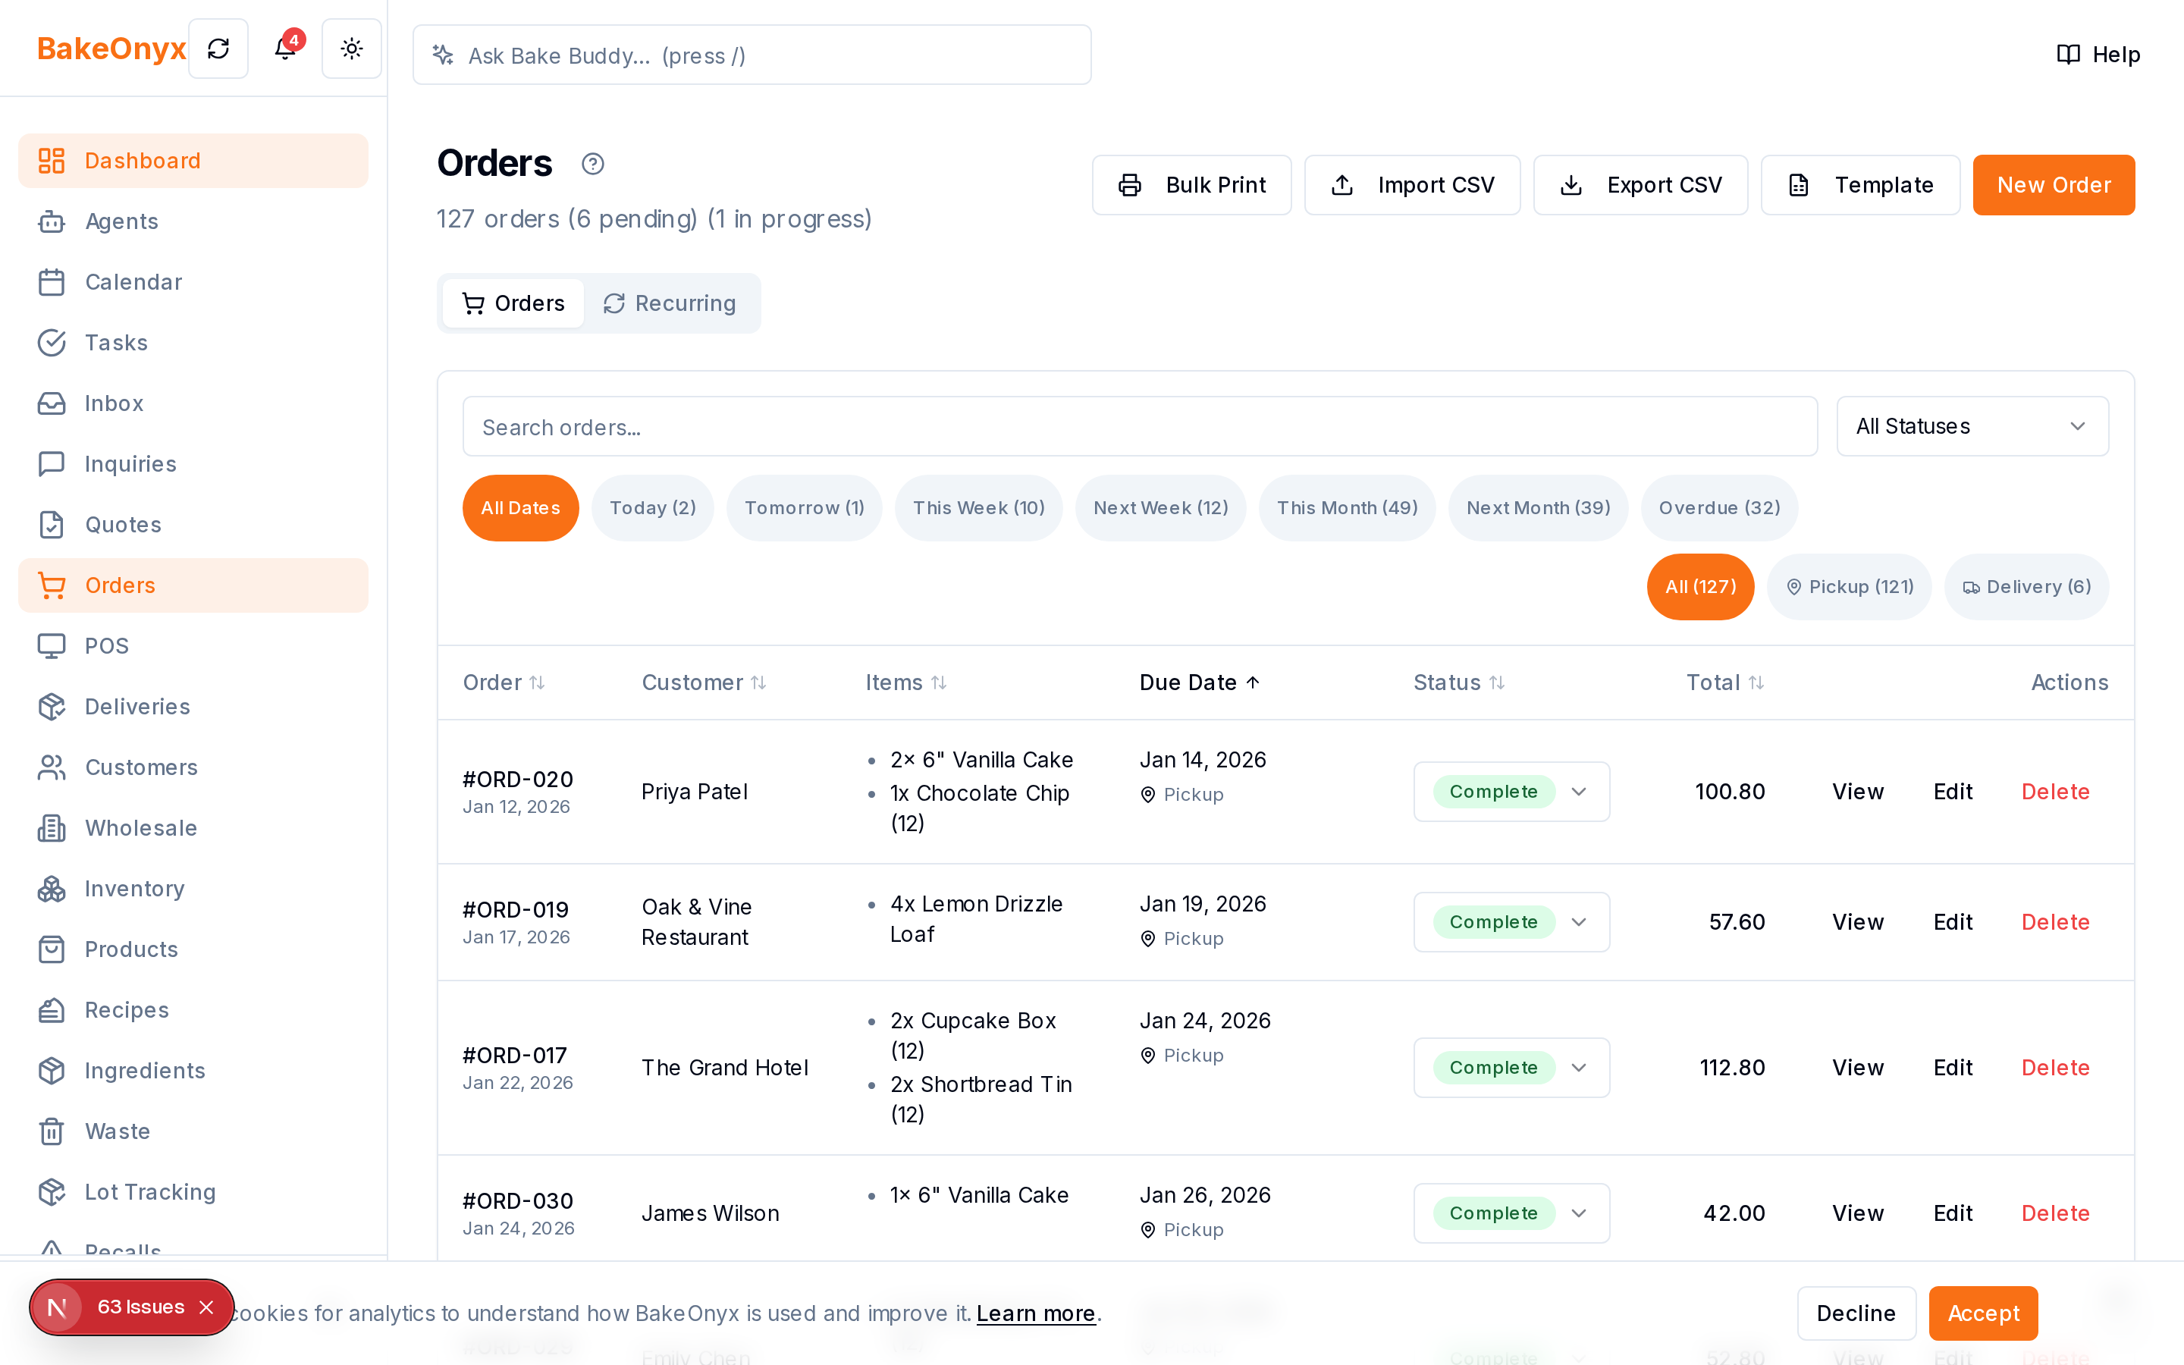Open the All Statuses dropdown
The image size is (2184, 1365).
1972,426
